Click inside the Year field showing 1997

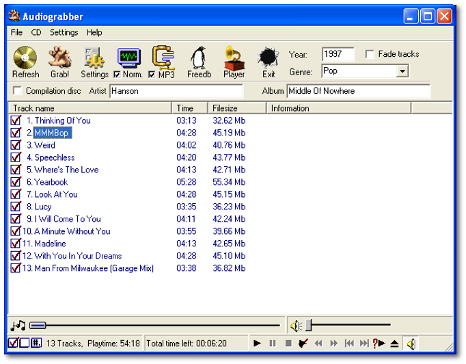tap(338, 54)
